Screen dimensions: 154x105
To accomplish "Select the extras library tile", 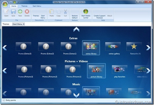I will pyautogui.click(x=91, y=48).
